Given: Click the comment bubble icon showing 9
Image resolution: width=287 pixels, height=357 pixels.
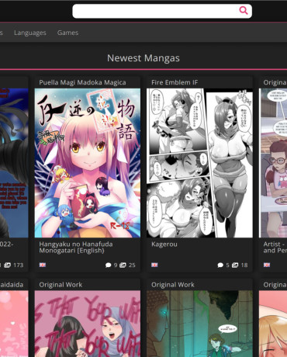Looking at the screenshot, I should (109, 265).
